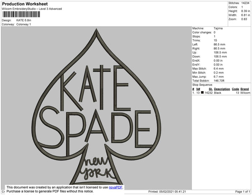Click the Max Jump value 6.7 mm

218,76
